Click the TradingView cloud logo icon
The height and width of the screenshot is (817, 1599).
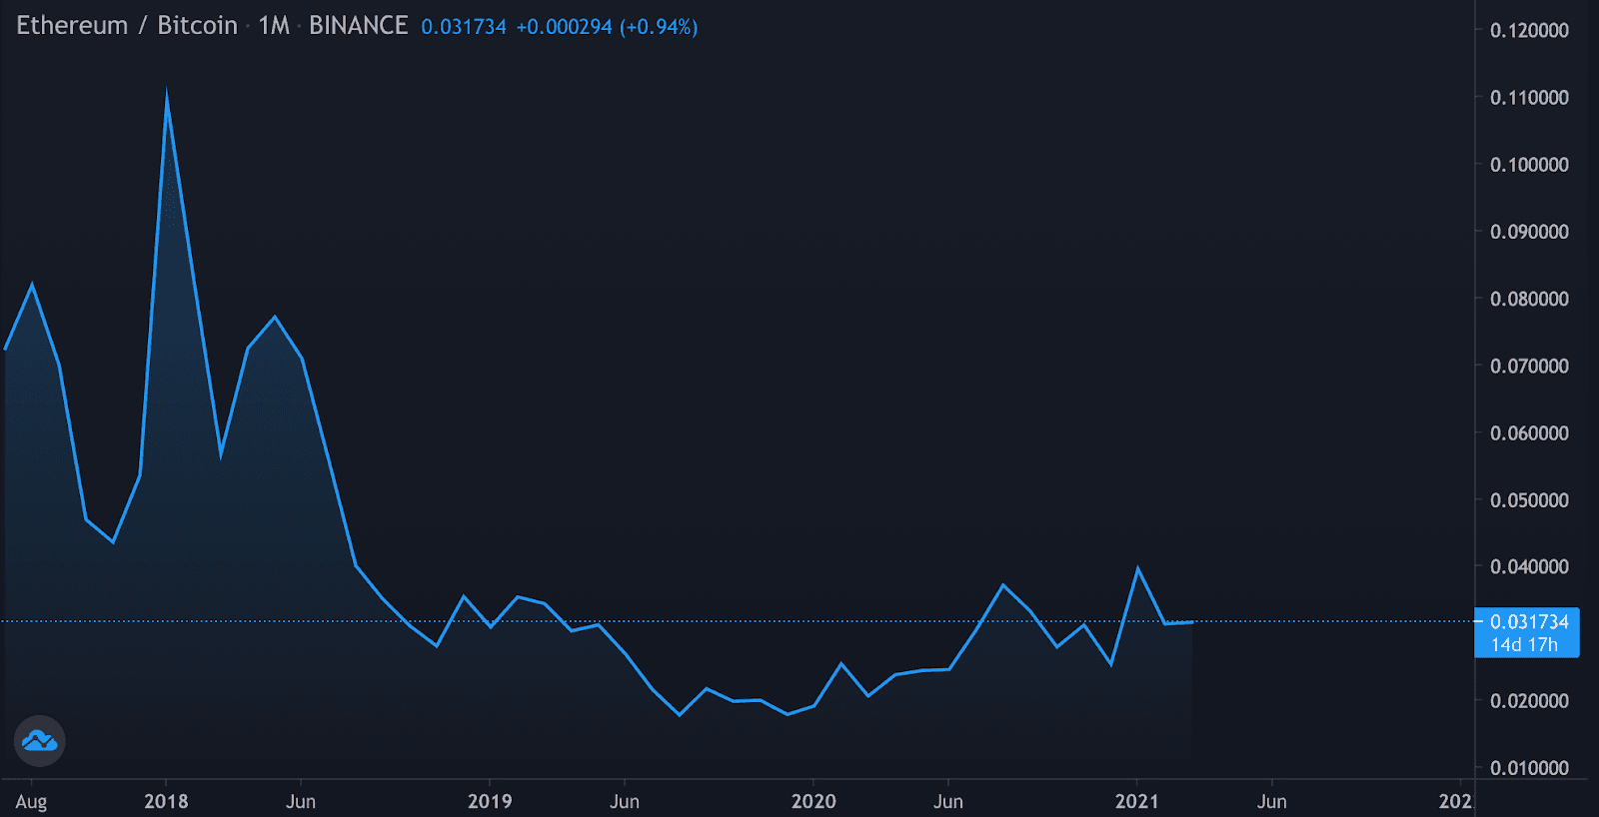click(39, 741)
